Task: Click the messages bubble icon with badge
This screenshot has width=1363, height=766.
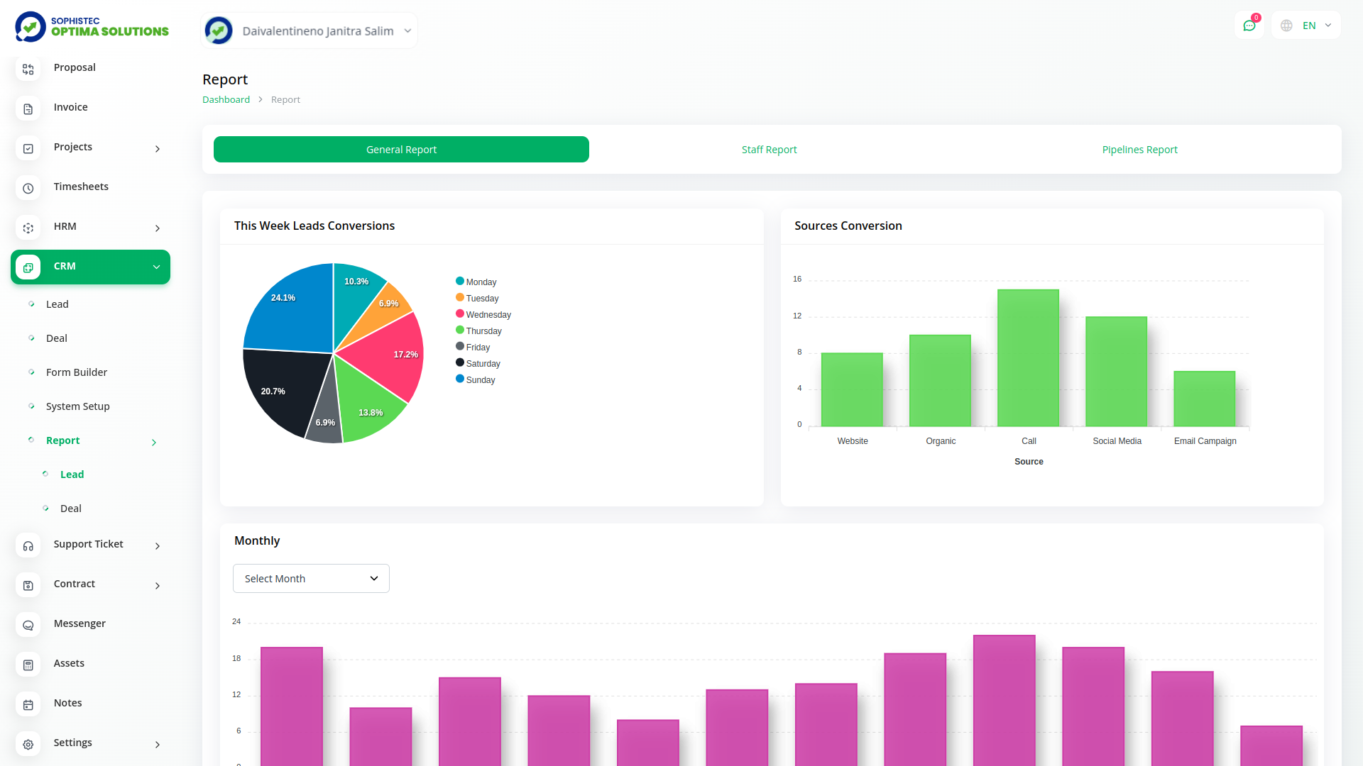Action: (1249, 25)
